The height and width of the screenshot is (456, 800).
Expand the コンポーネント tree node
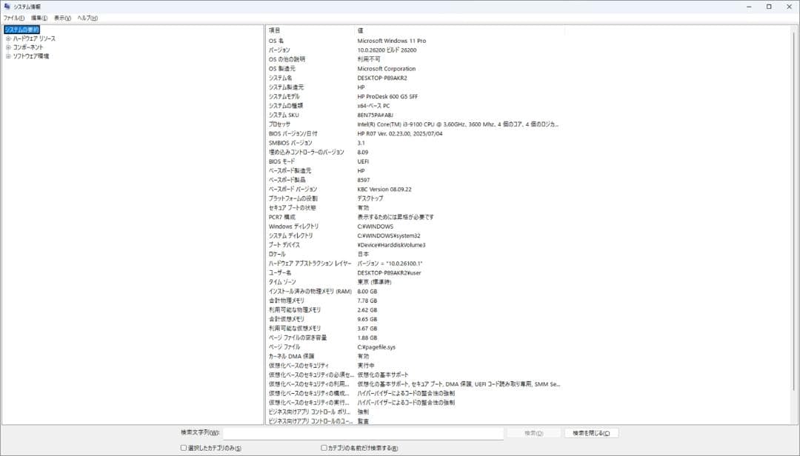pos(8,46)
